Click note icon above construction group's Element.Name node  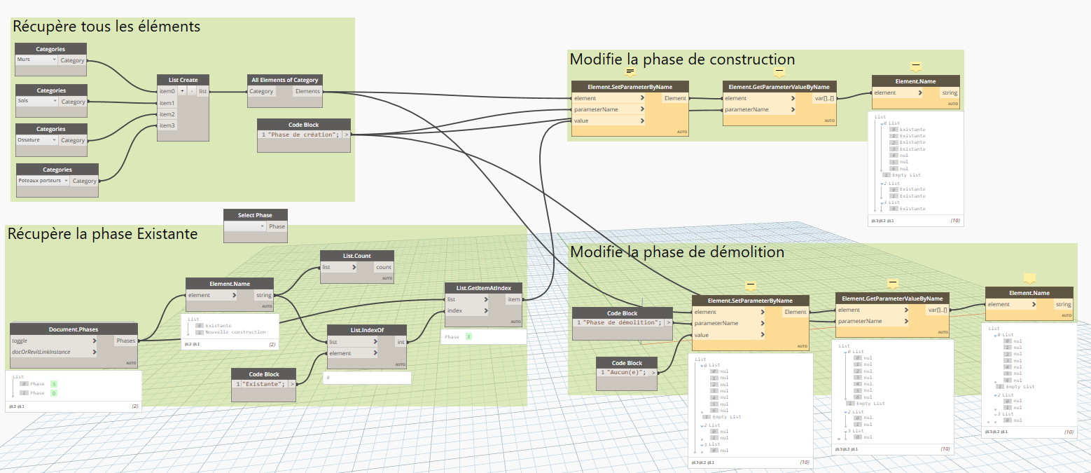(915, 67)
